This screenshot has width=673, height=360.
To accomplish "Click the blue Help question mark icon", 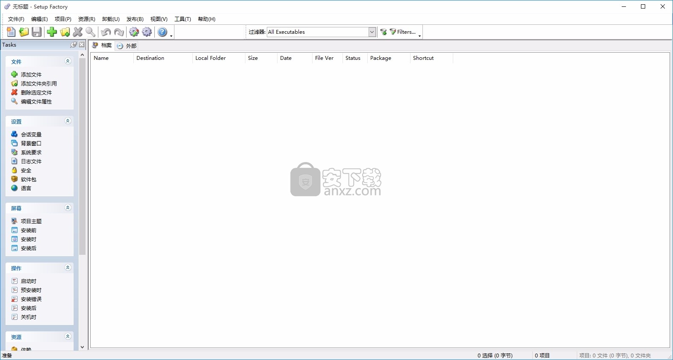I will pos(162,32).
